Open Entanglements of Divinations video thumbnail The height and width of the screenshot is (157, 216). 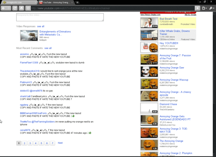coord(29,36)
